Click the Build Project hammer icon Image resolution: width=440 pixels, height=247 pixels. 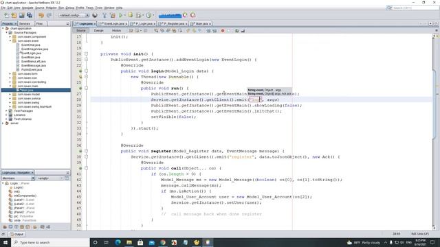pos(104,15)
